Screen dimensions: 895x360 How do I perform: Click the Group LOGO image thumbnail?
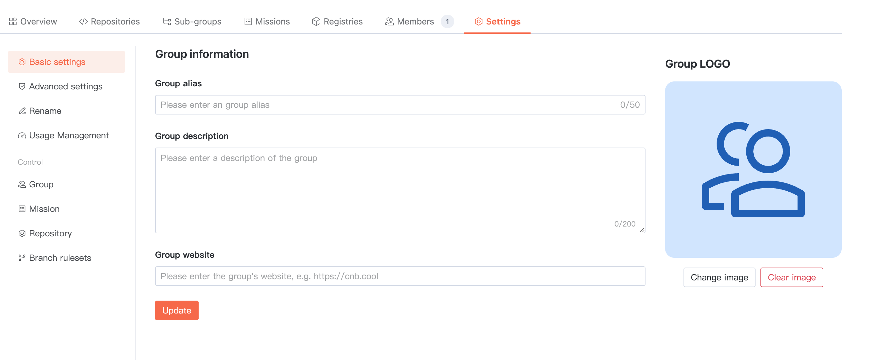[753, 169]
